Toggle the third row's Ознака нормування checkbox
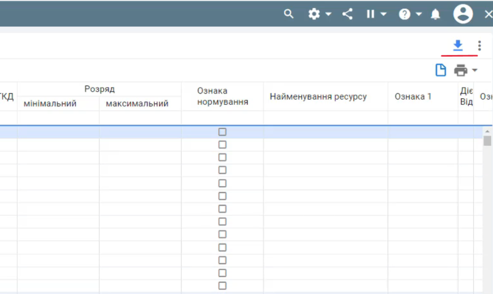The image size is (493, 294). coord(222,157)
